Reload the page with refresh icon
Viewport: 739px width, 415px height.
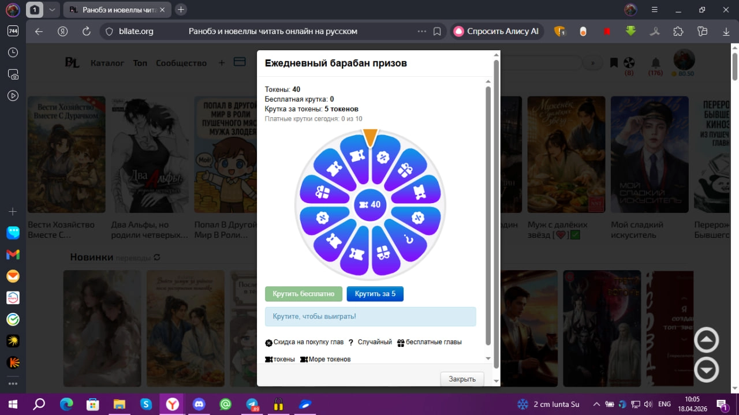[x=87, y=31]
